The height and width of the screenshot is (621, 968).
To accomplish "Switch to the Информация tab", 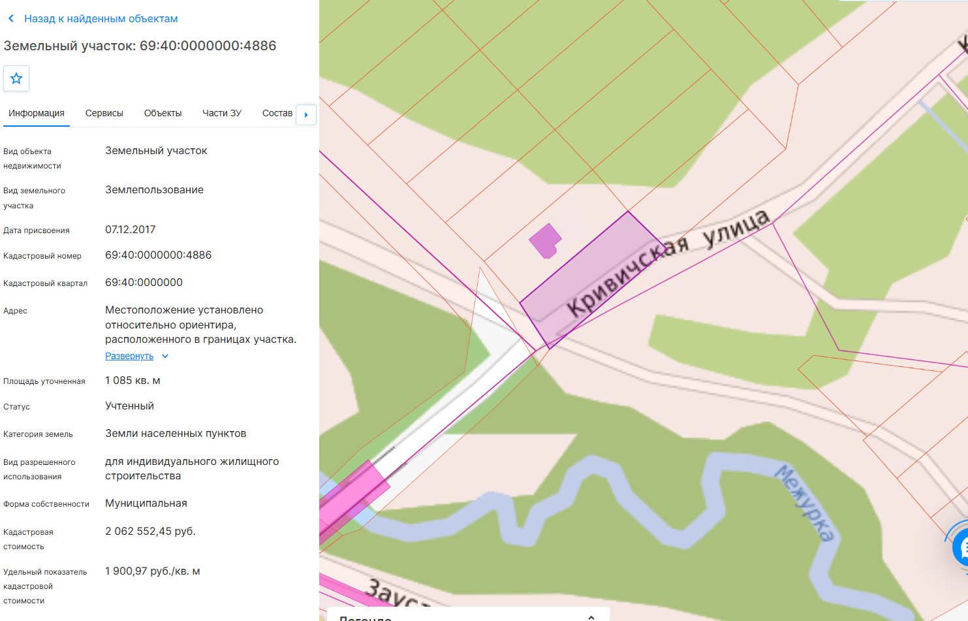I will 37,113.
